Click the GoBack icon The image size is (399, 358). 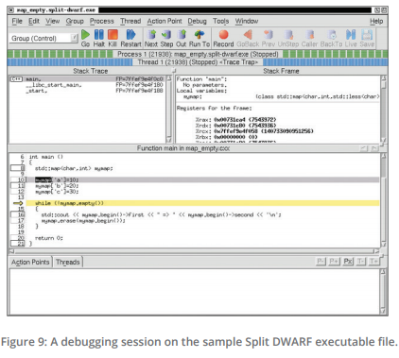pyautogui.click(x=248, y=35)
